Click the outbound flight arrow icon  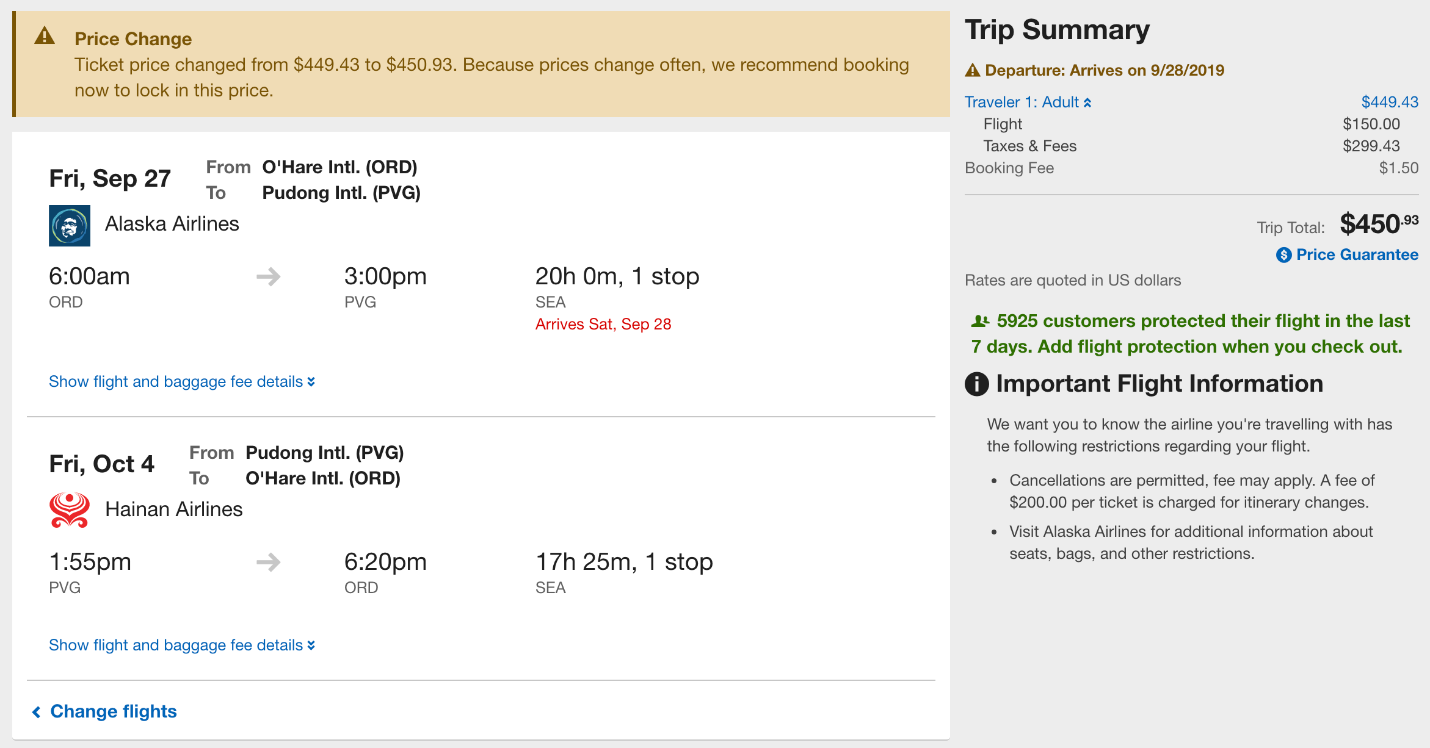269,277
